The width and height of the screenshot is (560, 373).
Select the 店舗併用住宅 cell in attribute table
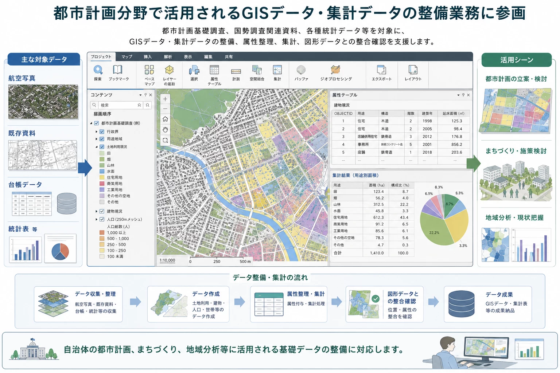pos(367,137)
